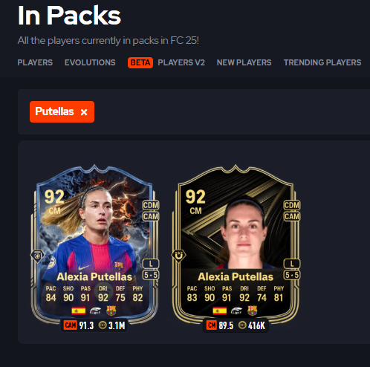Click the FC Barcelona crest on the right card
Viewport: 370px width, 367px height.
click(253, 311)
